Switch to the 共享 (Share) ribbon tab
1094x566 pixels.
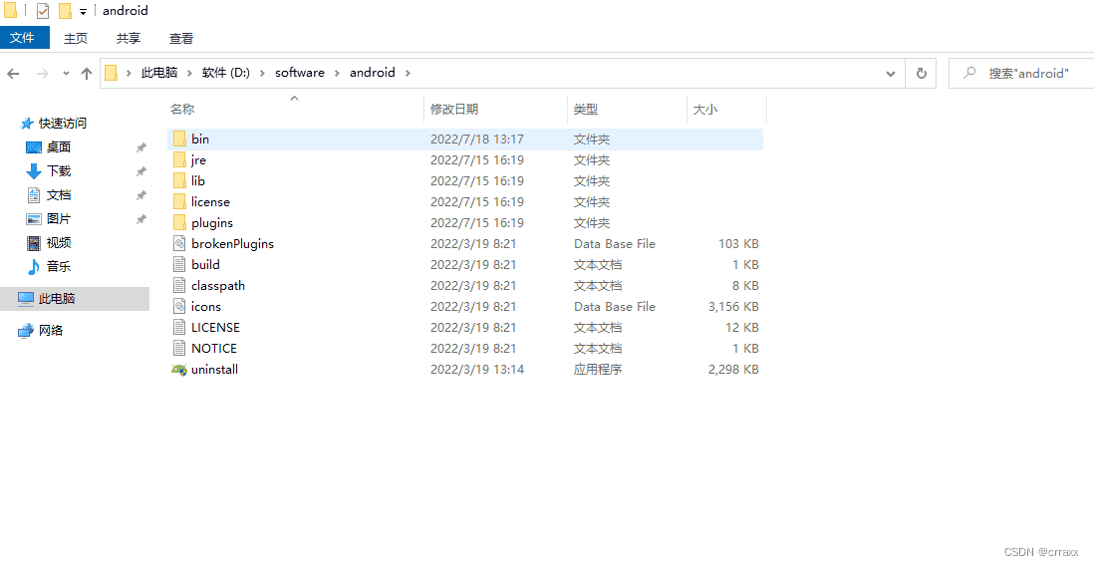pos(129,39)
